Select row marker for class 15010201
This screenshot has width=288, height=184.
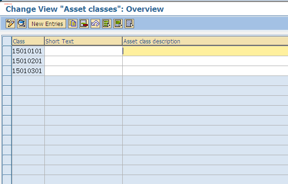[7, 61]
